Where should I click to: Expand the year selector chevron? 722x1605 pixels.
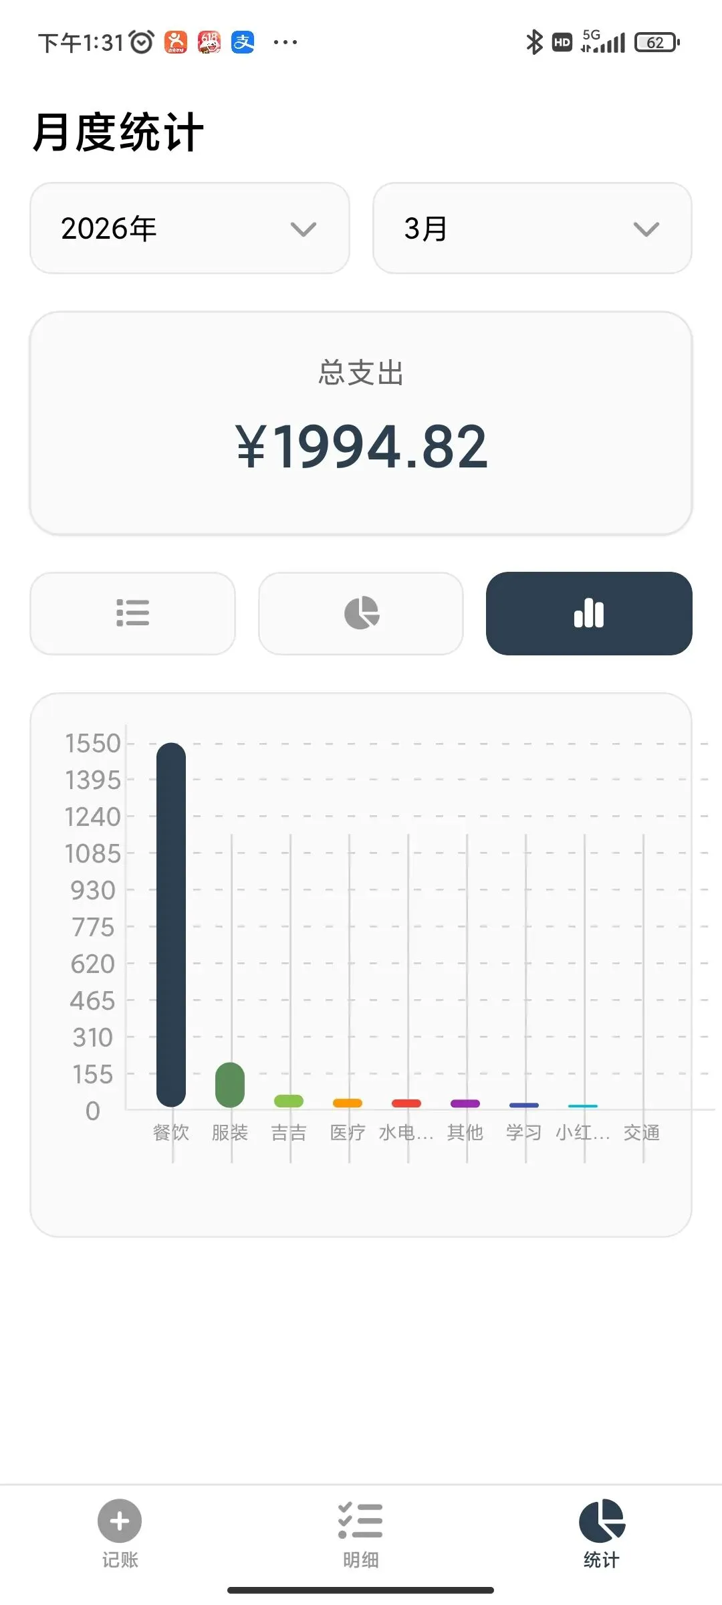pos(304,229)
